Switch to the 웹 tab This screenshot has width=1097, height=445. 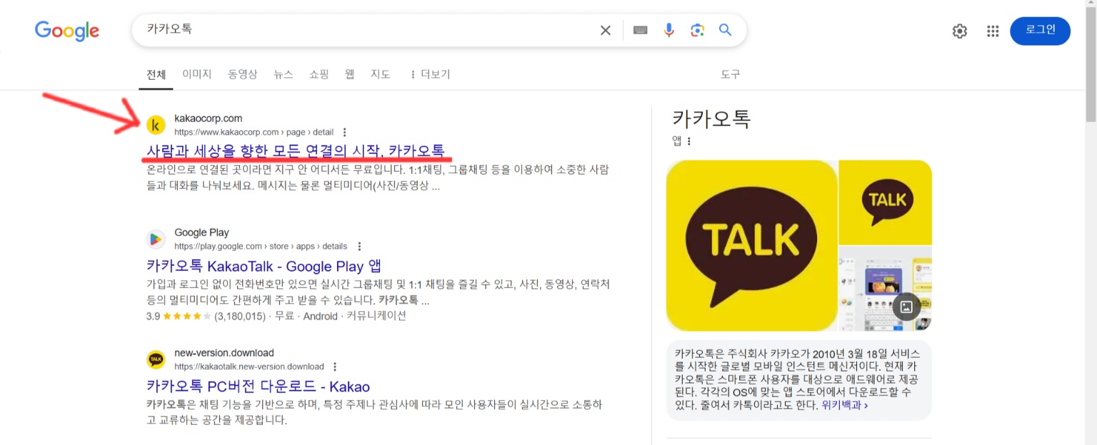point(350,74)
